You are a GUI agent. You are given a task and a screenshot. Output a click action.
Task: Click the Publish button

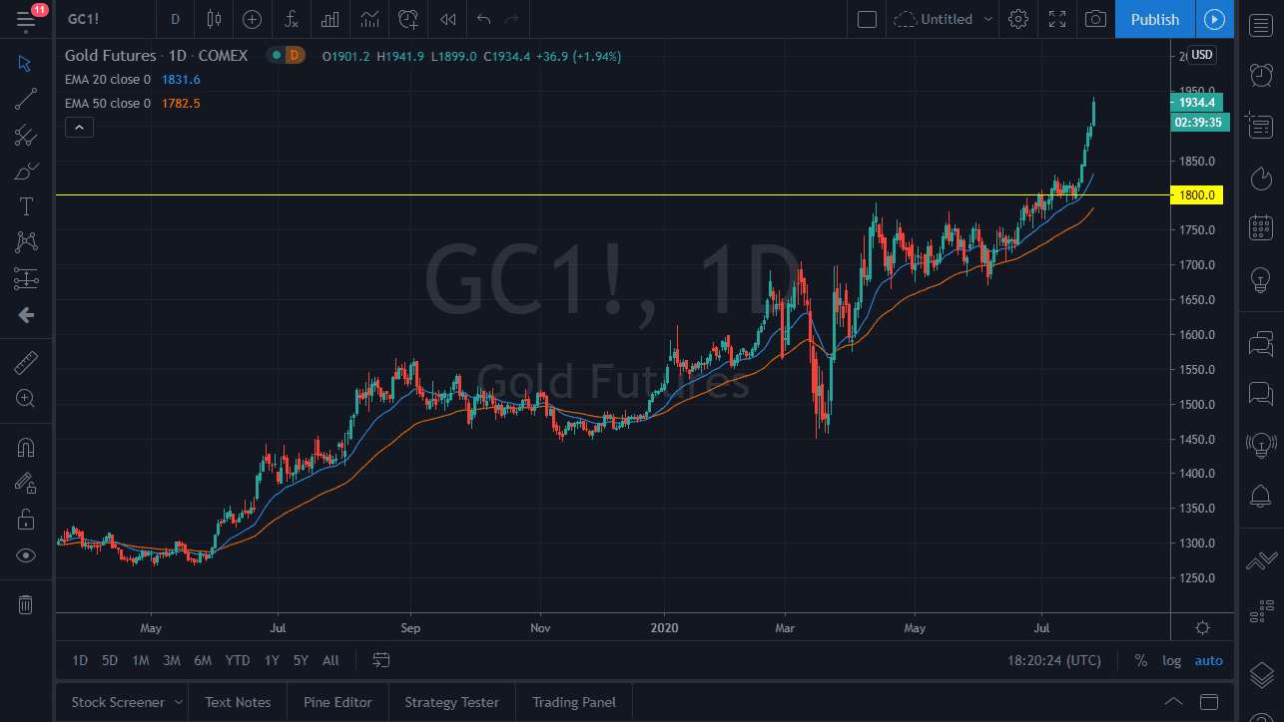click(x=1155, y=19)
